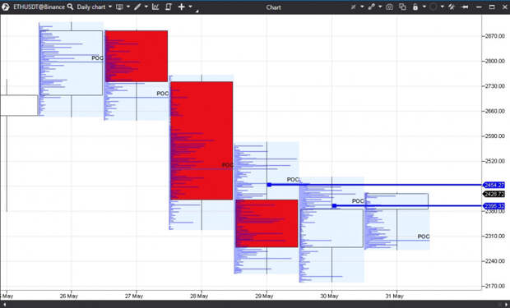510x308 pixels.
Task: Select the 2454.27 blue price level label
Action: click(x=494, y=185)
